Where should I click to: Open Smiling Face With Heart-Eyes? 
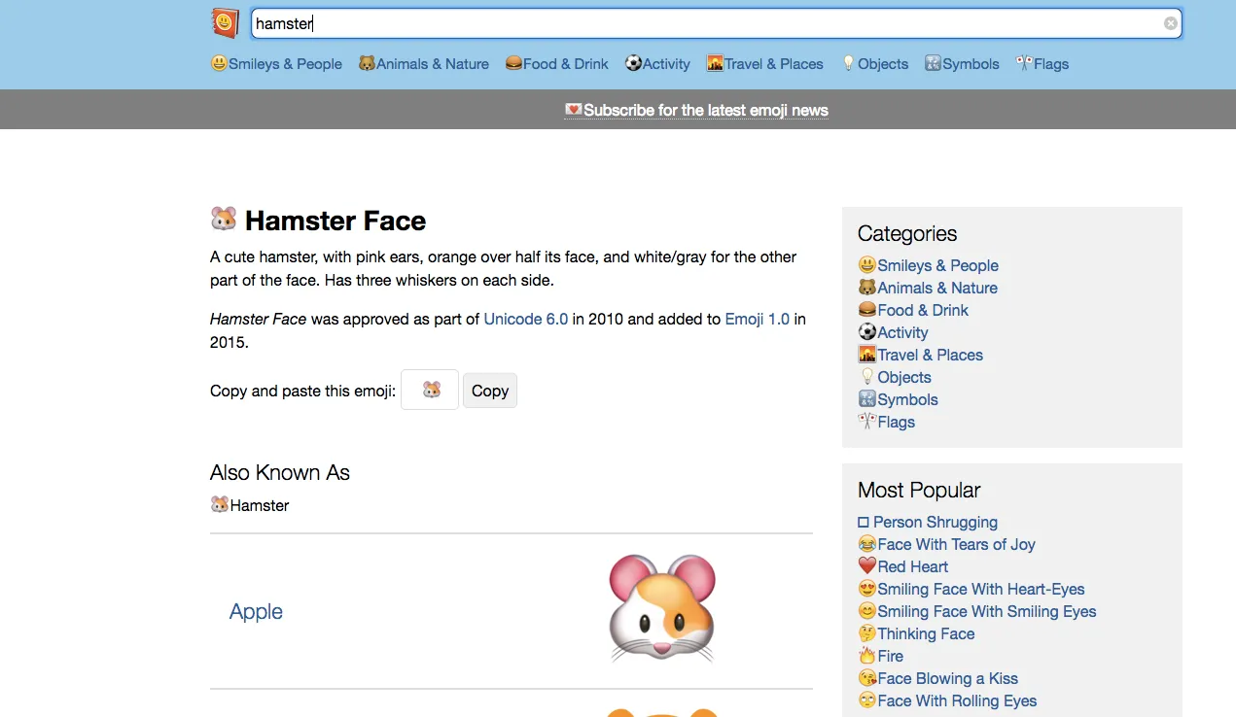971,589
